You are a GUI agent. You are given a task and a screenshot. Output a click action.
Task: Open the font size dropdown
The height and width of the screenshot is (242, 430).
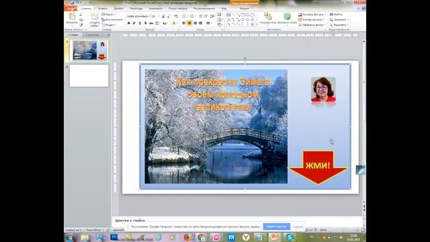click(156, 16)
